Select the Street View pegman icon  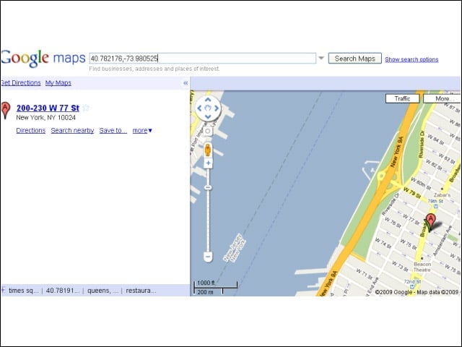tap(208, 150)
